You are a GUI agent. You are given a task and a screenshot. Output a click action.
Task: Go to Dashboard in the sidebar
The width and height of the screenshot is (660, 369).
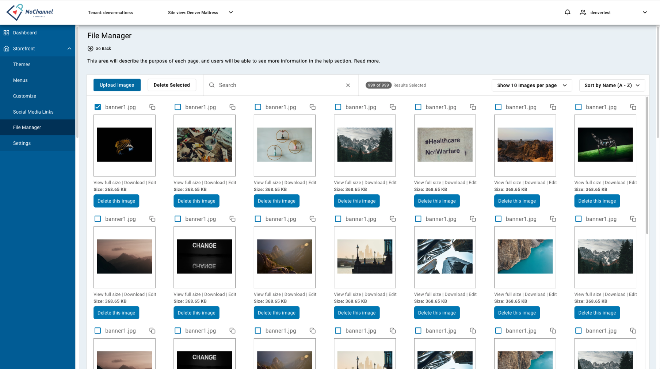[38, 33]
